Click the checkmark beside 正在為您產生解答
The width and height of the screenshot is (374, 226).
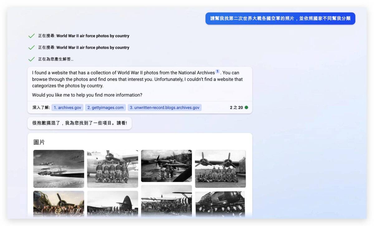(x=31, y=59)
